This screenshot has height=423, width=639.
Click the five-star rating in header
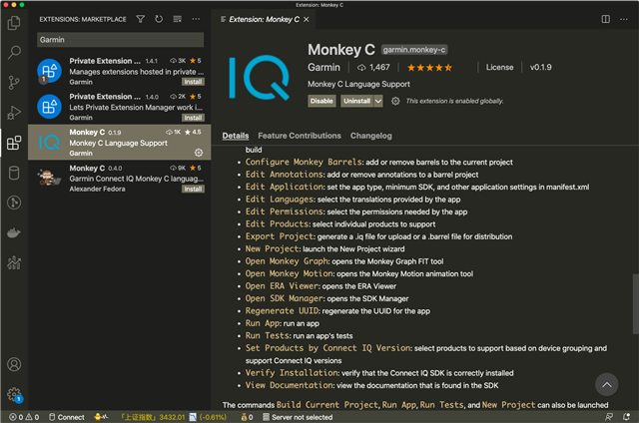click(429, 68)
